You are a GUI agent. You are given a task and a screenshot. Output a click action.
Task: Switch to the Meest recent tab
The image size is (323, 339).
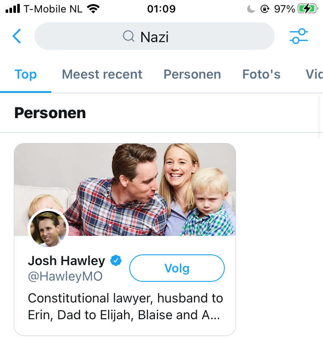pyautogui.click(x=102, y=75)
